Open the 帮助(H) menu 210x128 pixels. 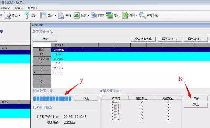tap(32, 8)
